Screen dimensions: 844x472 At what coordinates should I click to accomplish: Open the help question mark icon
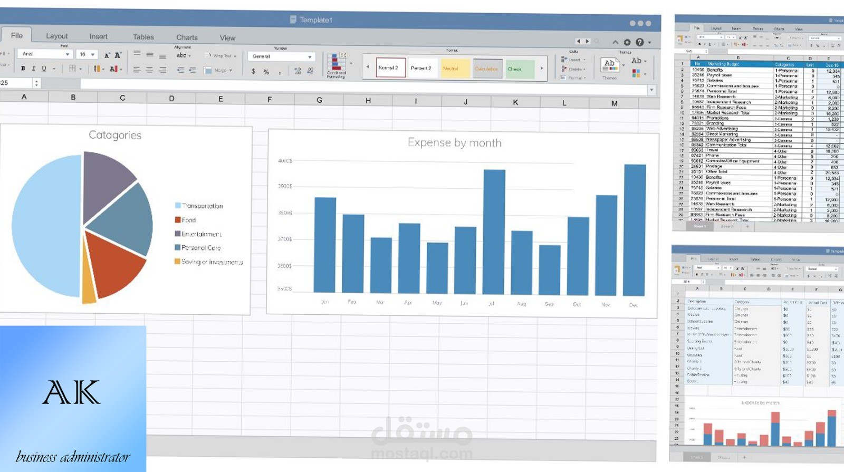coord(639,42)
